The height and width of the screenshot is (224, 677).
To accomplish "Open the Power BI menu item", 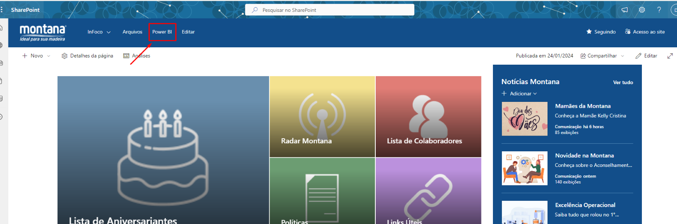I will point(162,32).
